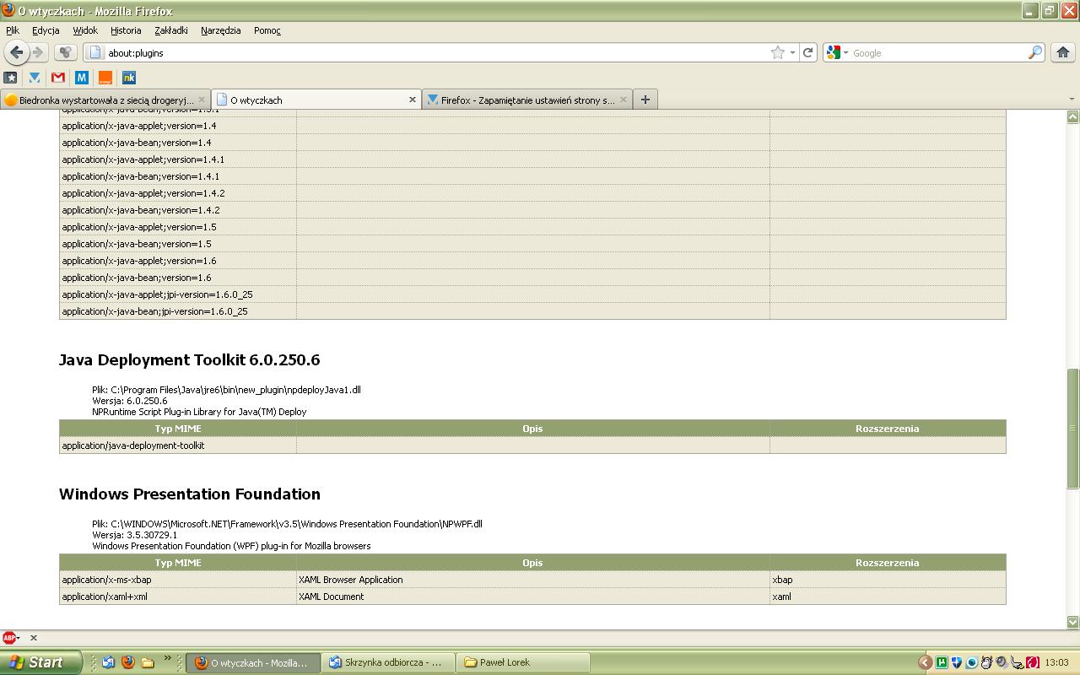Open the Historia menu
This screenshot has width=1080, height=675.
(x=126, y=30)
